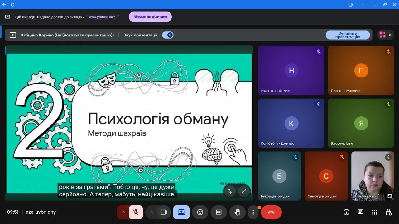Open more options three-dot menu

click(x=253, y=212)
